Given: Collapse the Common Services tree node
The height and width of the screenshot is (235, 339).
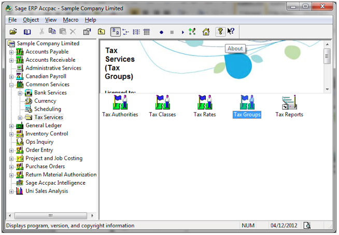Looking at the screenshot, I should coord(11,85).
